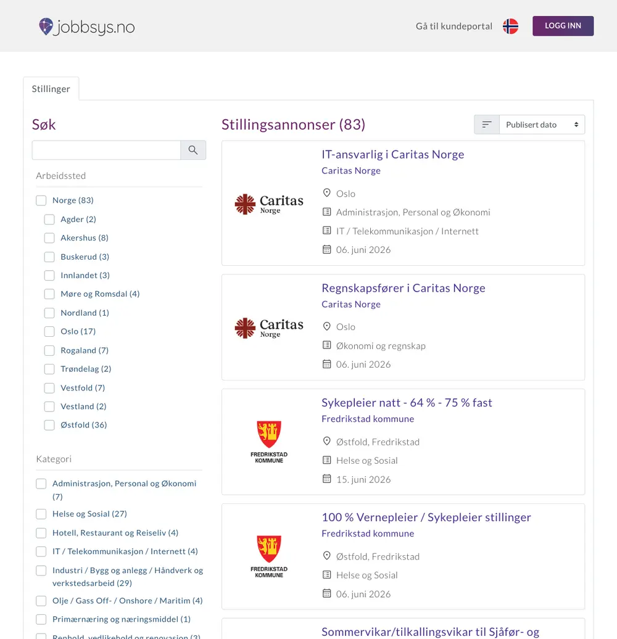This screenshot has height=639, width=617.
Task: Check the Nordland (1) checkbox
Action: click(x=49, y=313)
